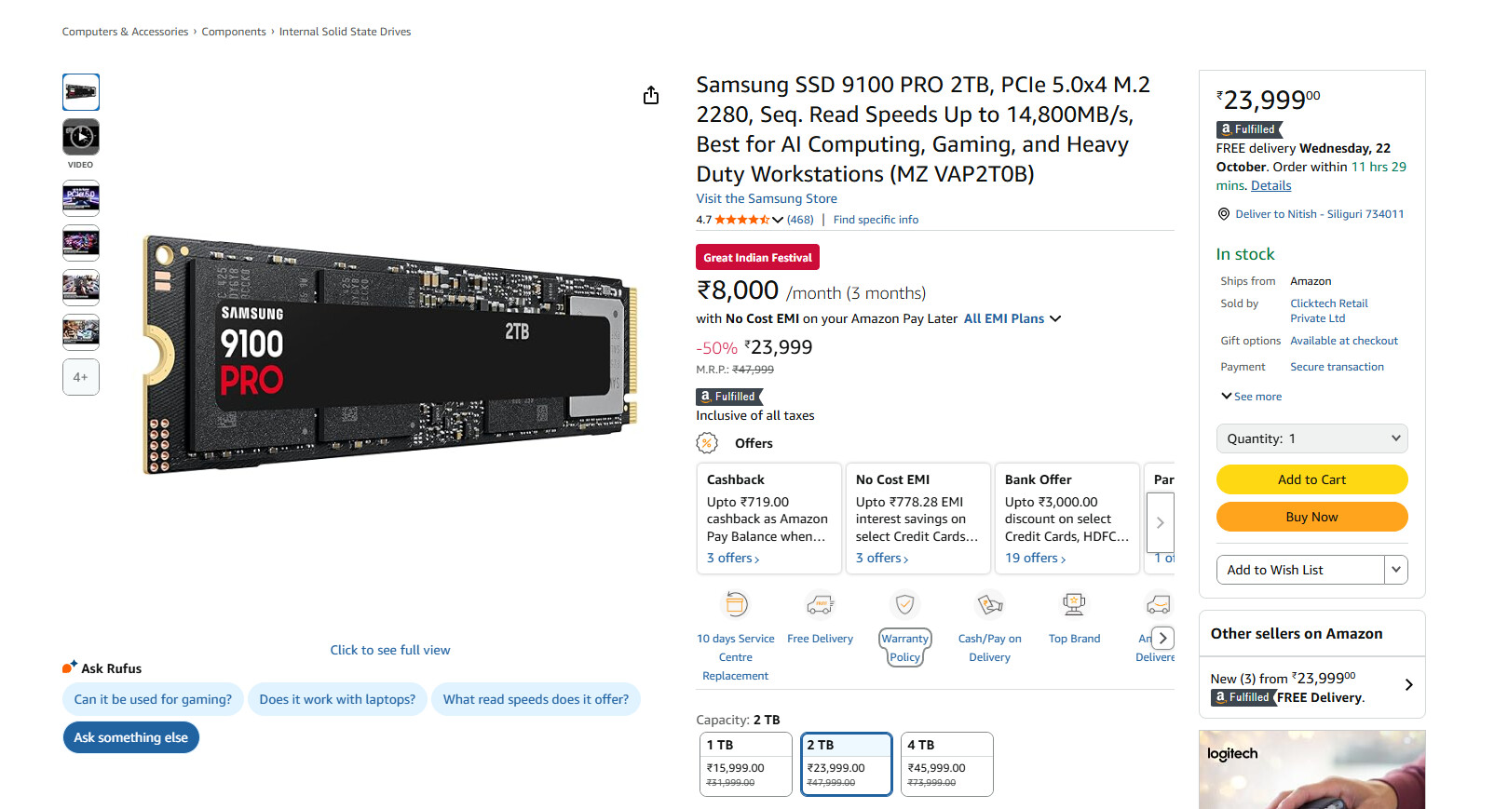Screen dimensions: 1508x809
Task: Open the Warranty Policy shield icon
Action: [x=904, y=605]
